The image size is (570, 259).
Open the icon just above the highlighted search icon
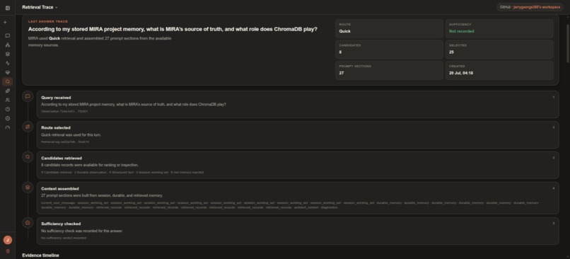(x=8, y=72)
